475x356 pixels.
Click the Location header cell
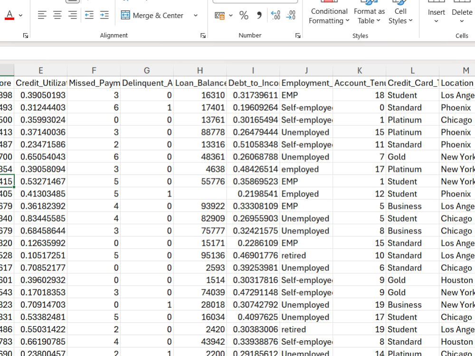tap(457, 83)
